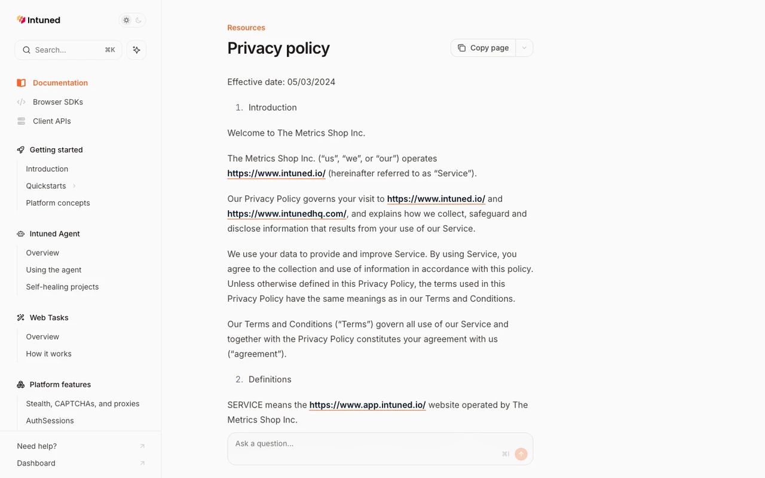Click the Getting started rocket icon
Image resolution: width=765 pixels, height=478 pixels.
pos(21,150)
